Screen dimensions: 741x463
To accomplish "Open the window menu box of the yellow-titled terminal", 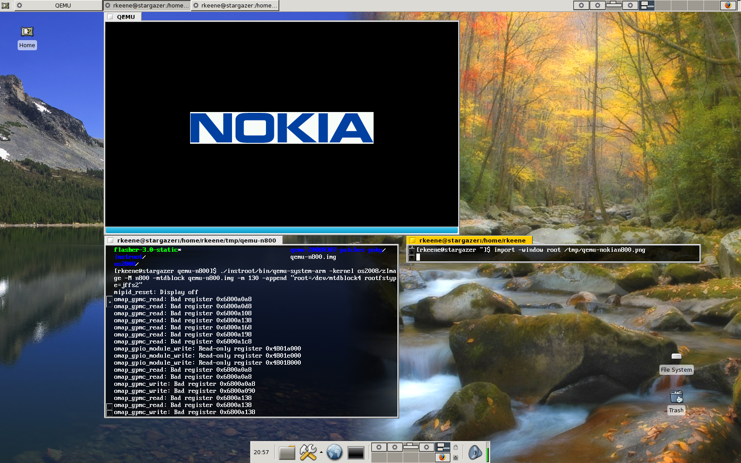I will [413, 240].
